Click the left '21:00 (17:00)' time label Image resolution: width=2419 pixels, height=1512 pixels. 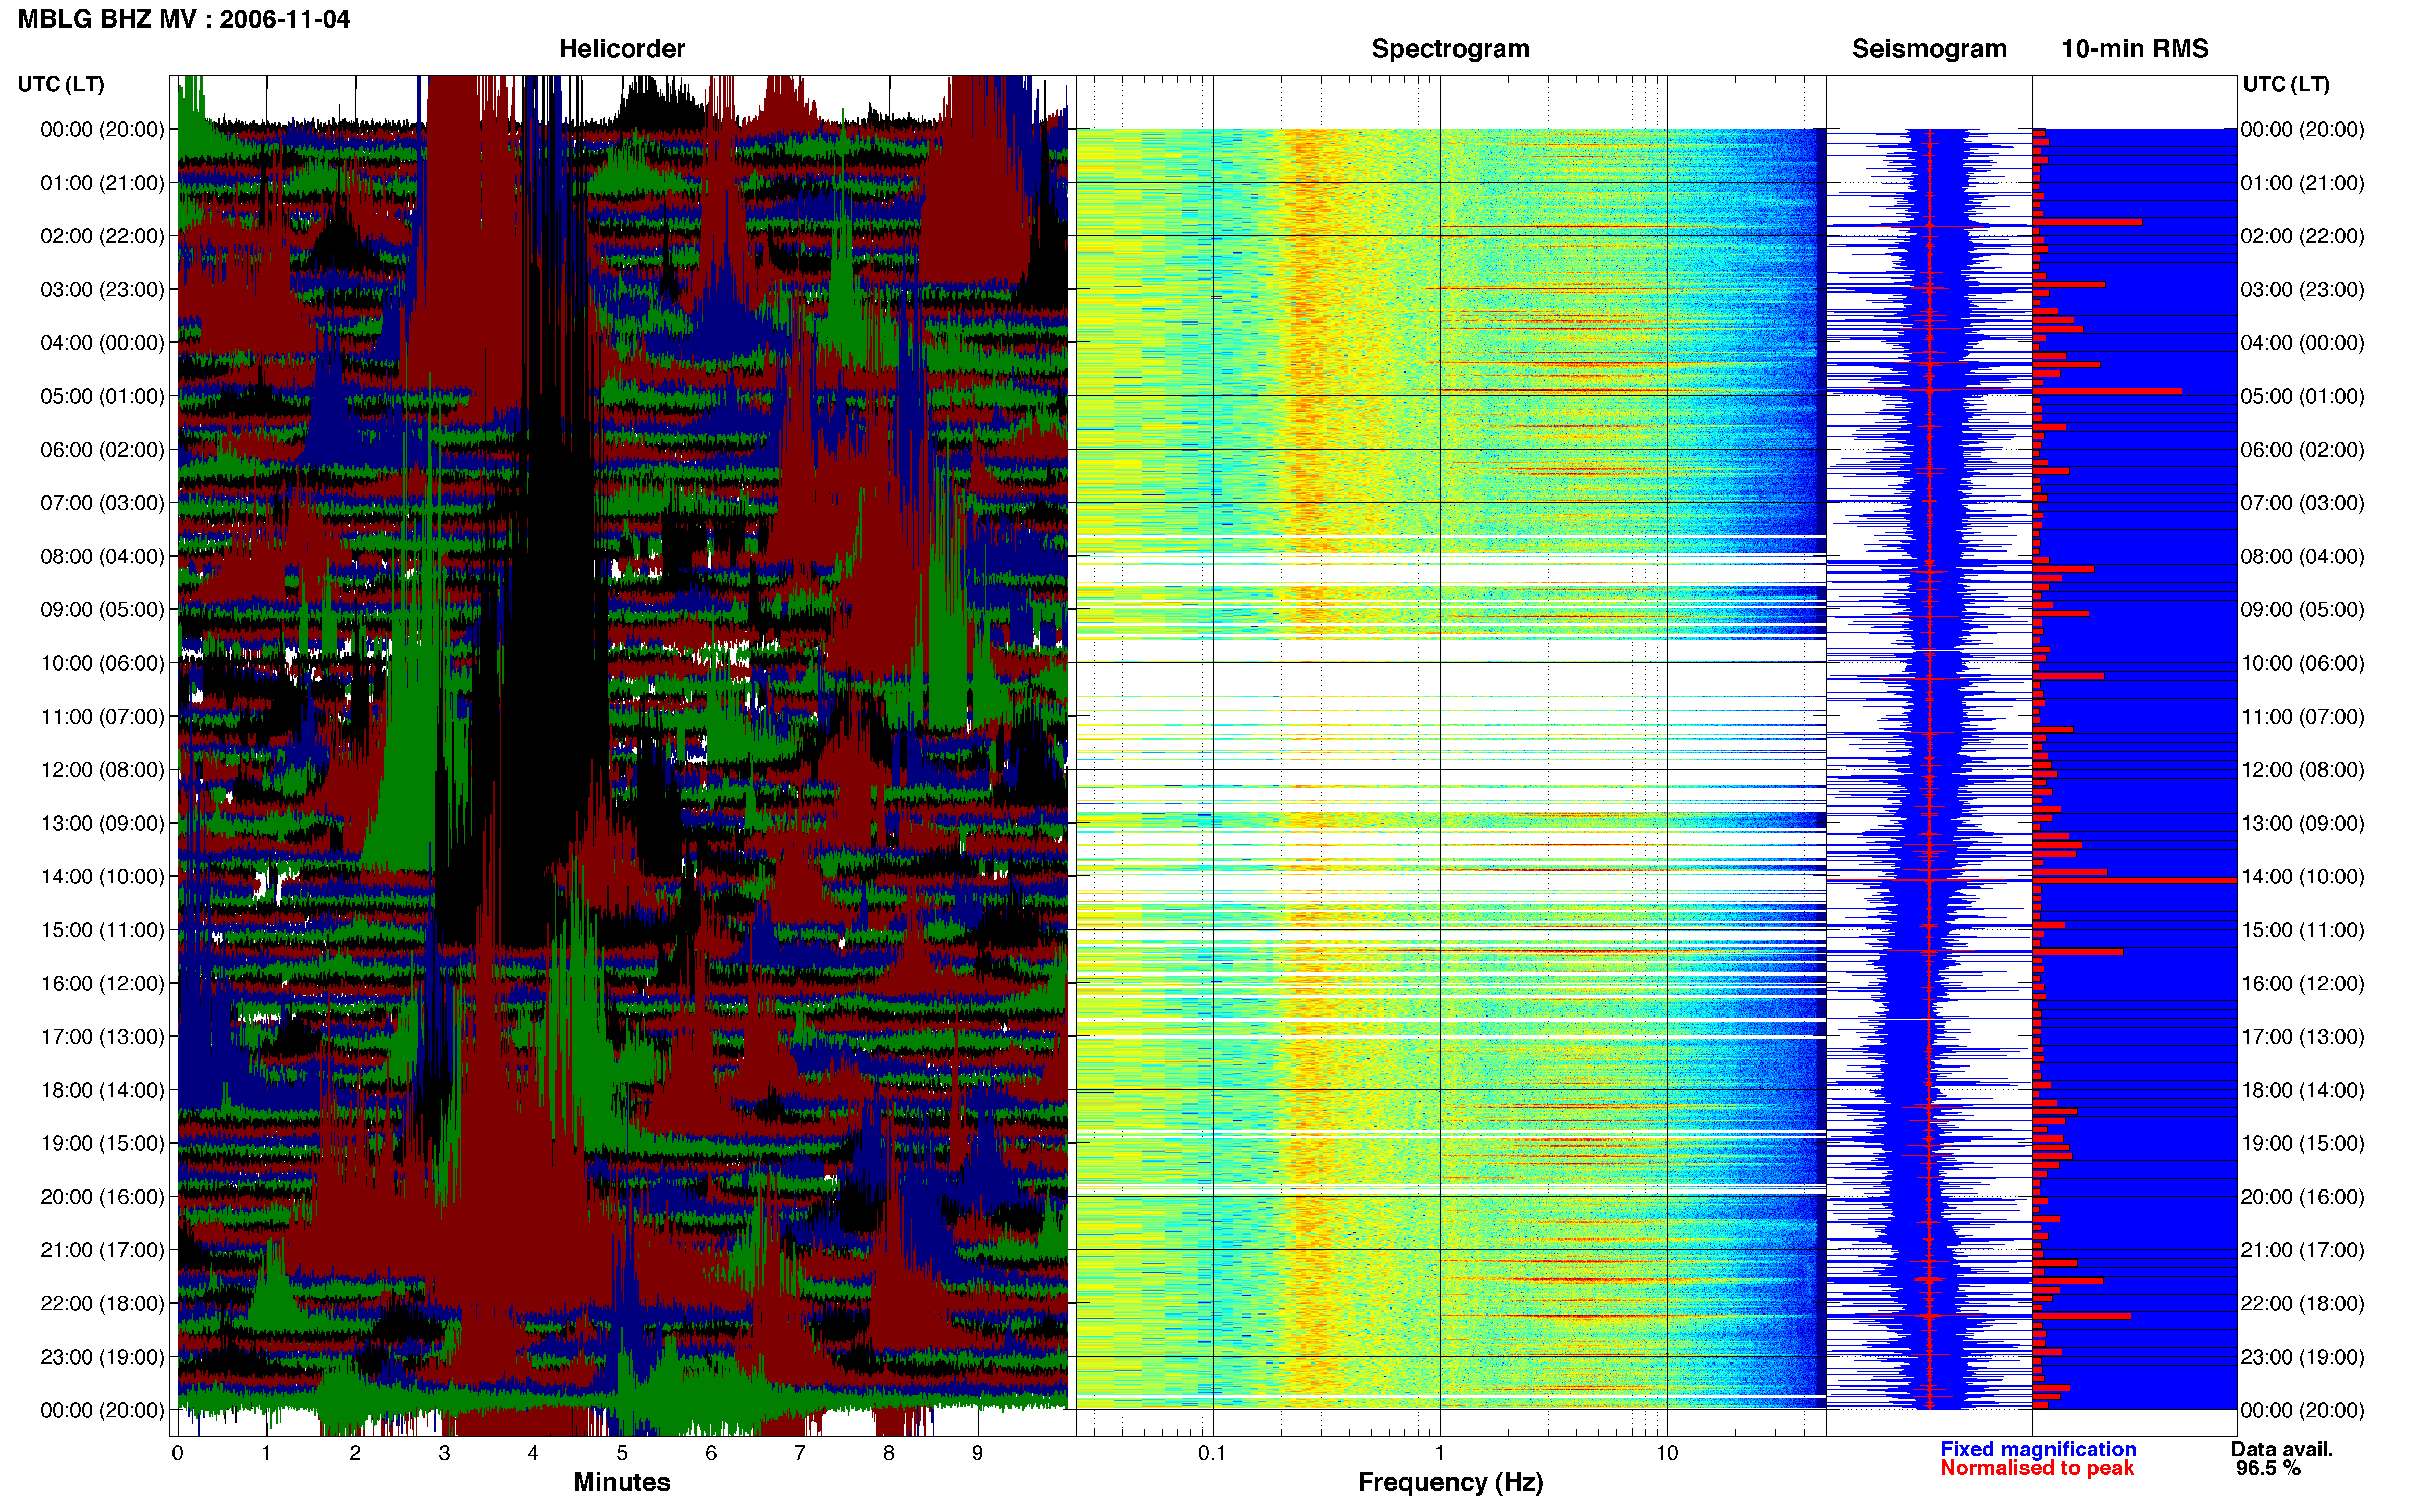click(102, 1250)
